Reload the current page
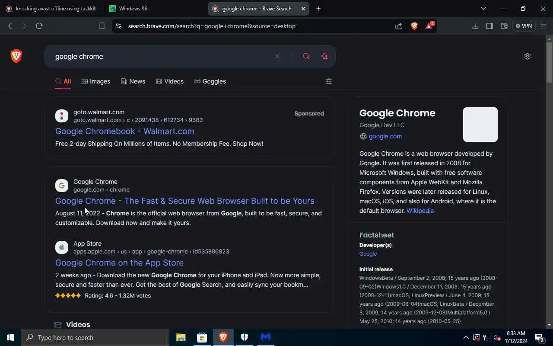The width and height of the screenshot is (553, 346). [39, 26]
